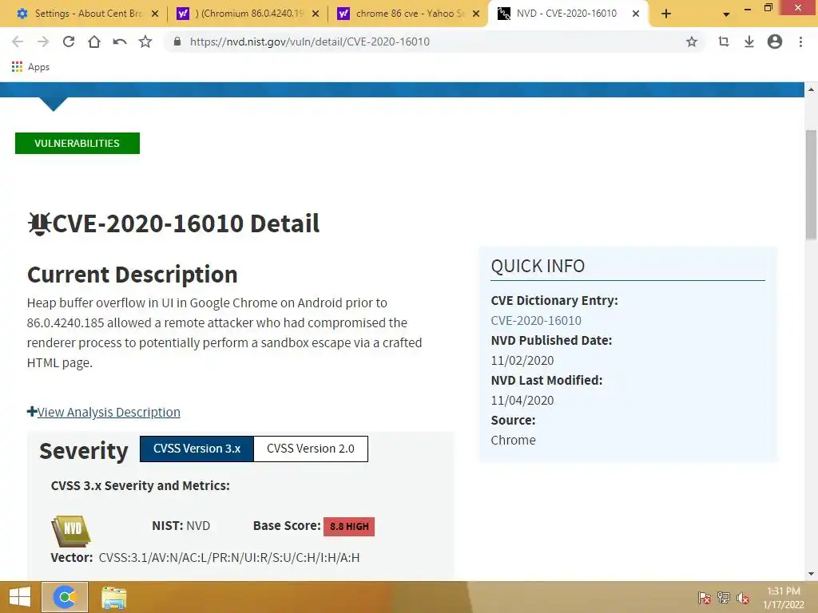
Task: Close the NVD CVE-2020-16010 tab
Action: pyautogui.click(x=635, y=14)
